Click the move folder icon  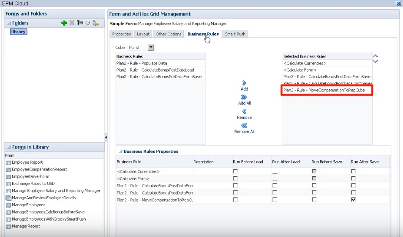click(x=87, y=23)
